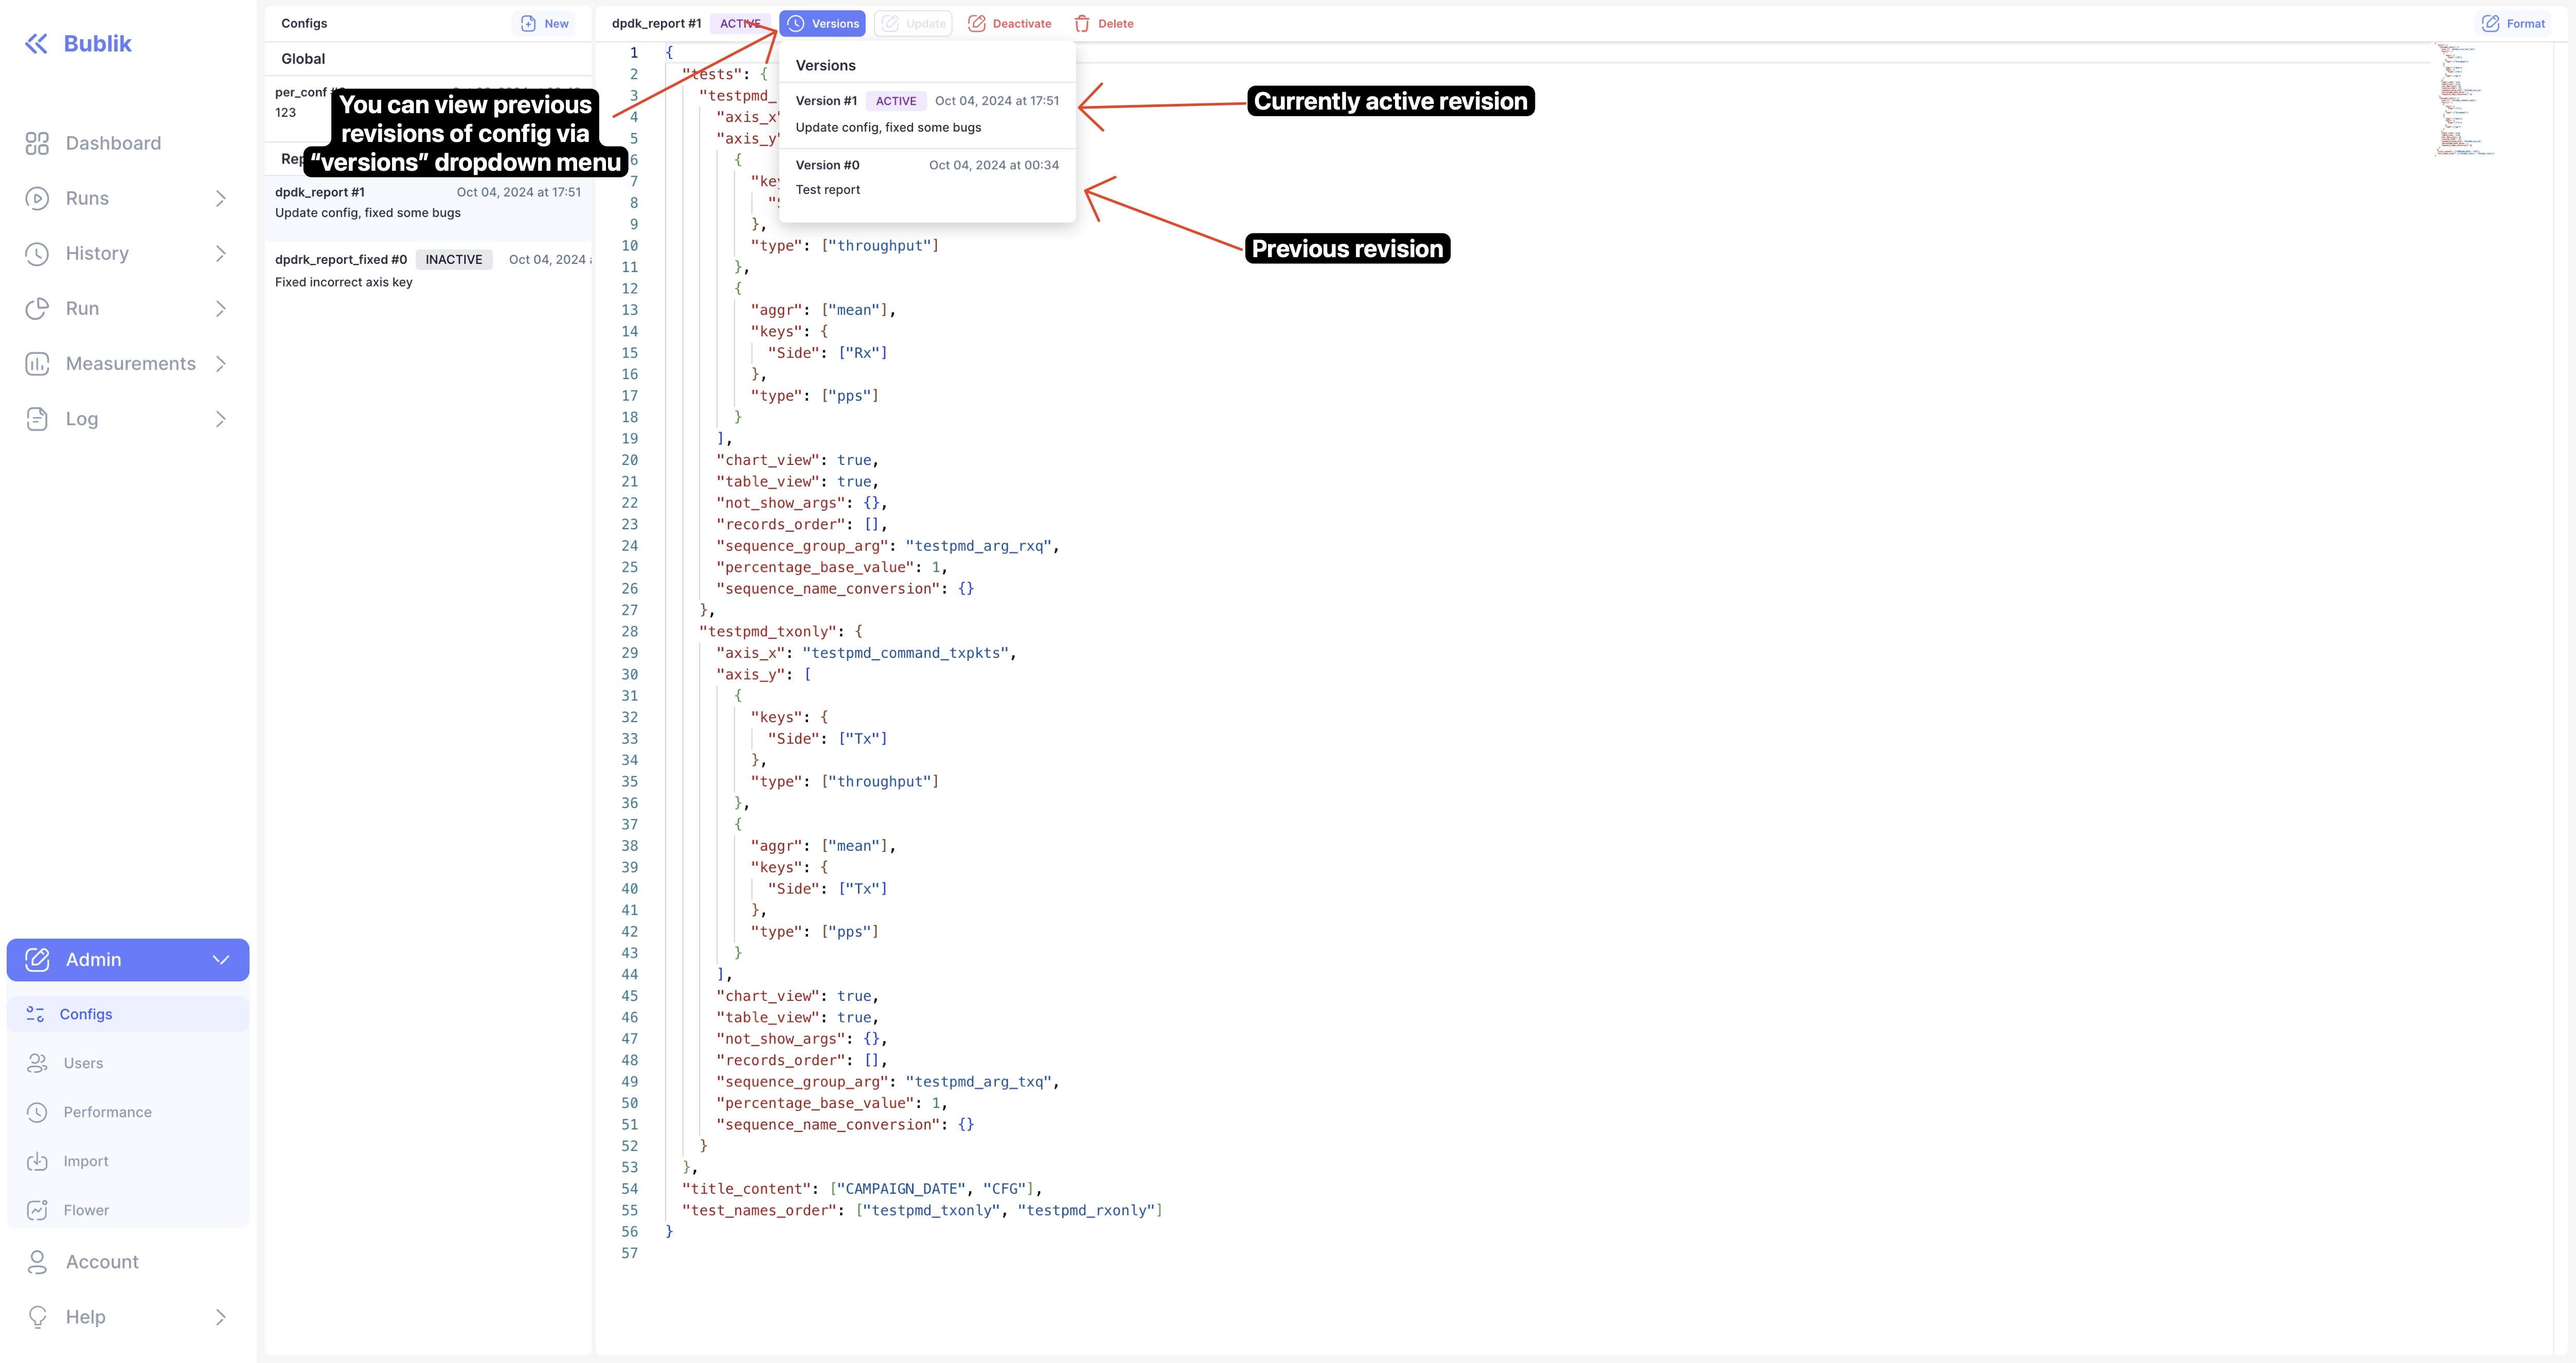Select the Users admin page

click(x=83, y=1062)
